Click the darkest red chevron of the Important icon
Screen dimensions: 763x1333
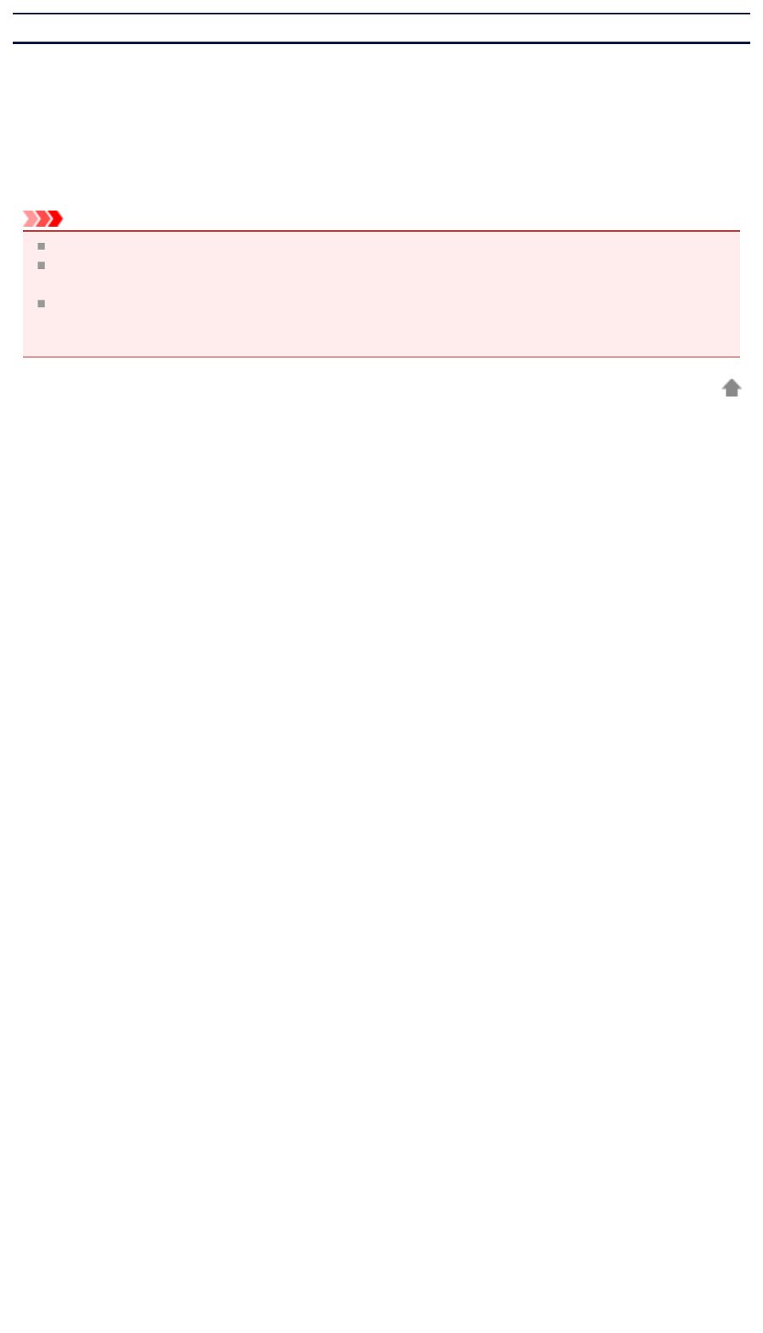coord(55,219)
